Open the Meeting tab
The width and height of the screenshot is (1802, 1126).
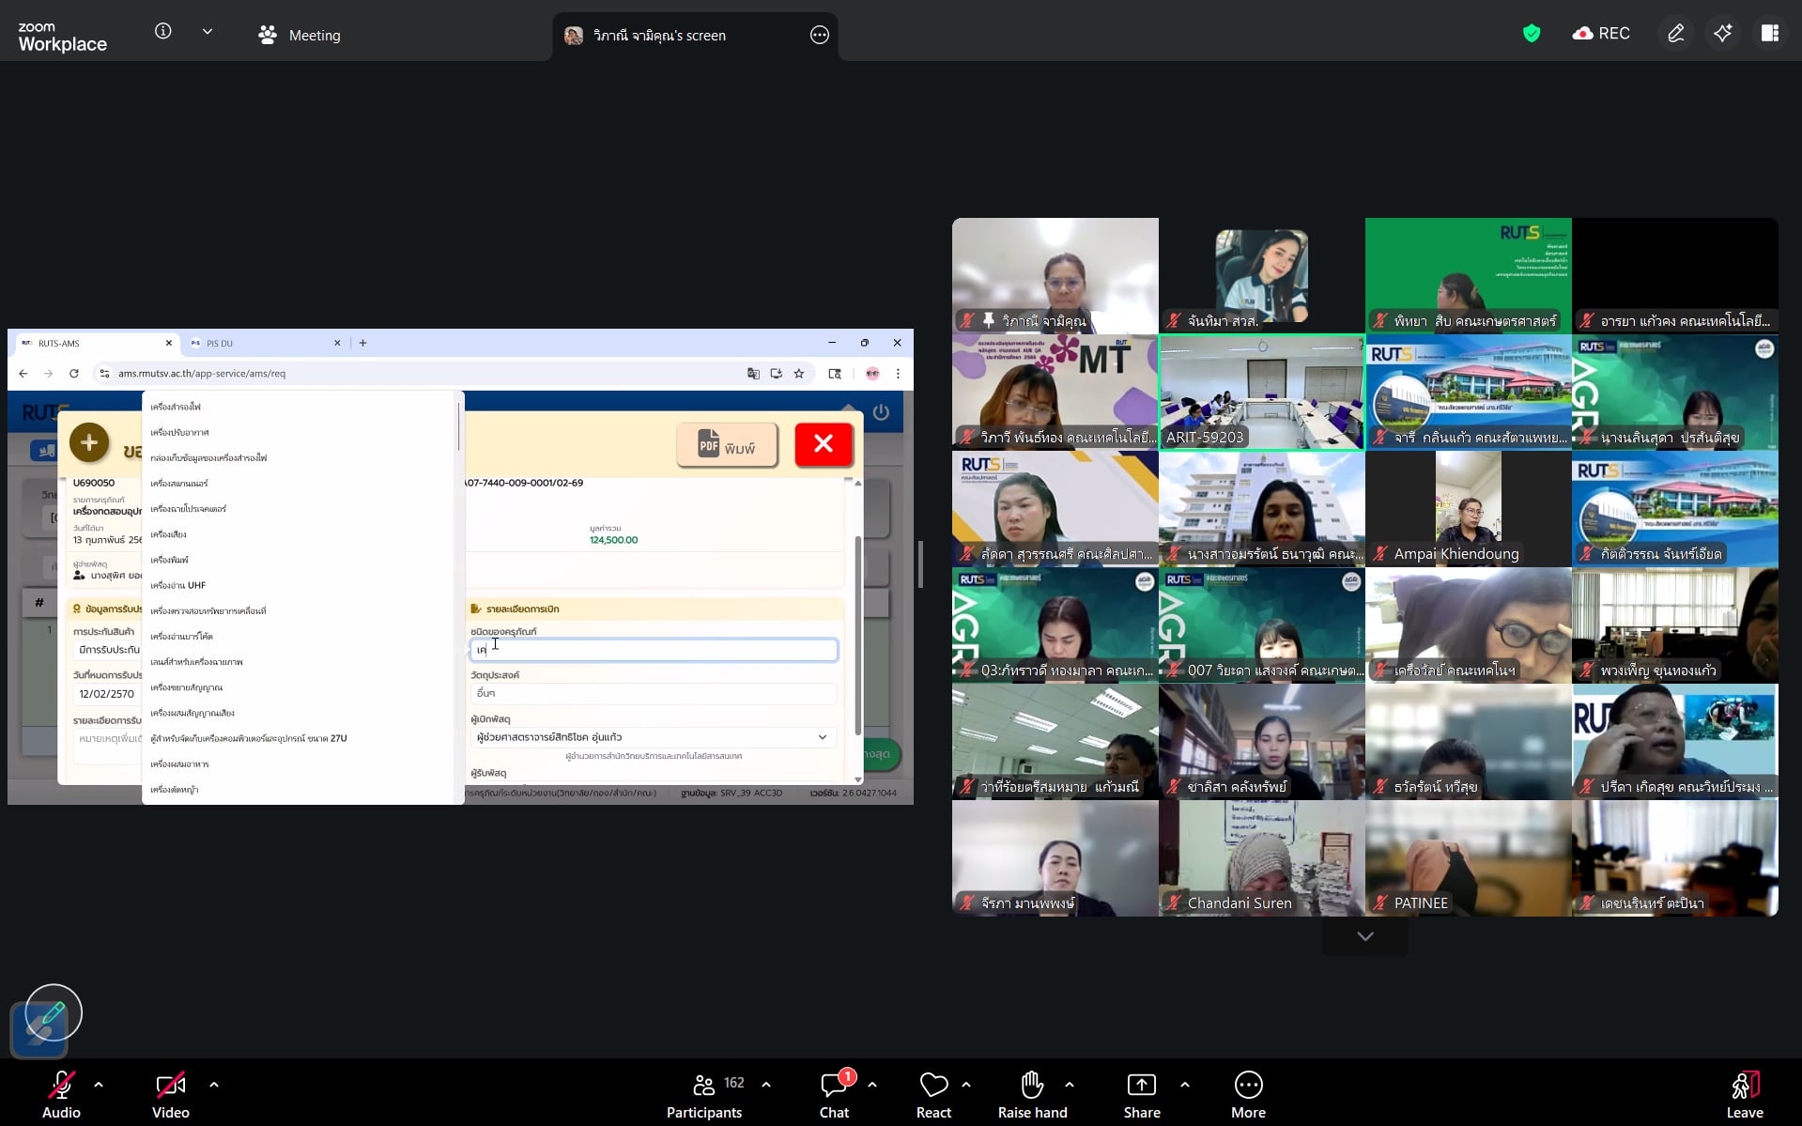tap(300, 35)
